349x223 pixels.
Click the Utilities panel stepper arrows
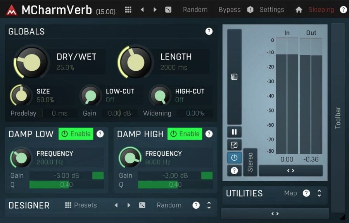[319, 193]
